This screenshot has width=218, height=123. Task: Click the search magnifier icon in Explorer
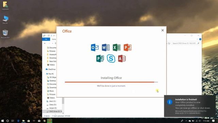pos(198,43)
